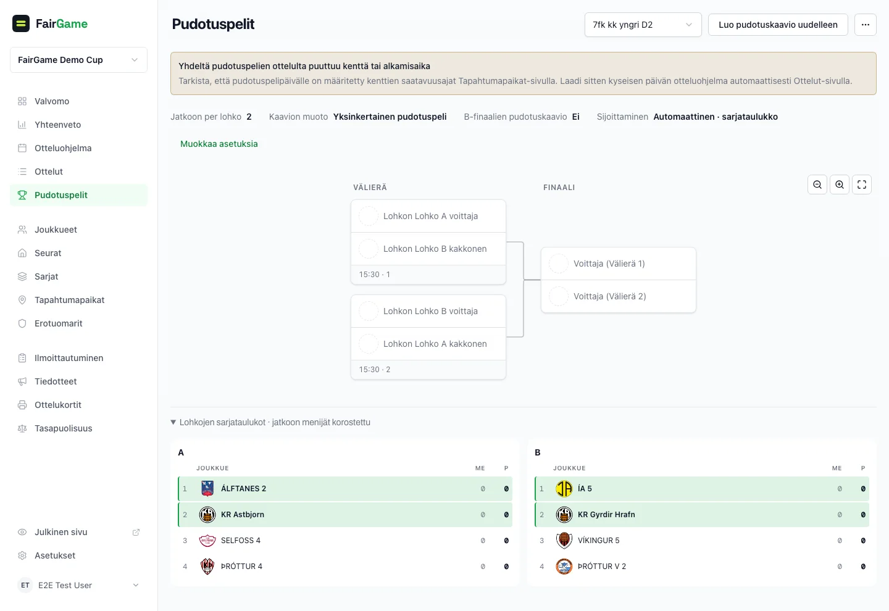Click the Pudotuspelit trophy icon
The width and height of the screenshot is (889, 611).
pyautogui.click(x=22, y=195)
